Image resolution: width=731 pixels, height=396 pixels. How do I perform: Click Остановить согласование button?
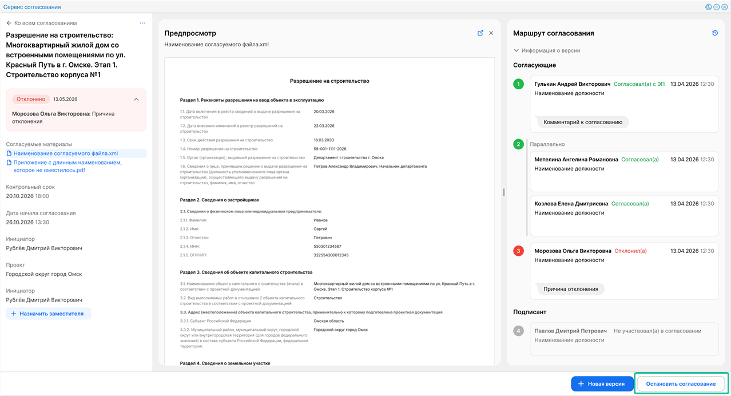point(681,383)
